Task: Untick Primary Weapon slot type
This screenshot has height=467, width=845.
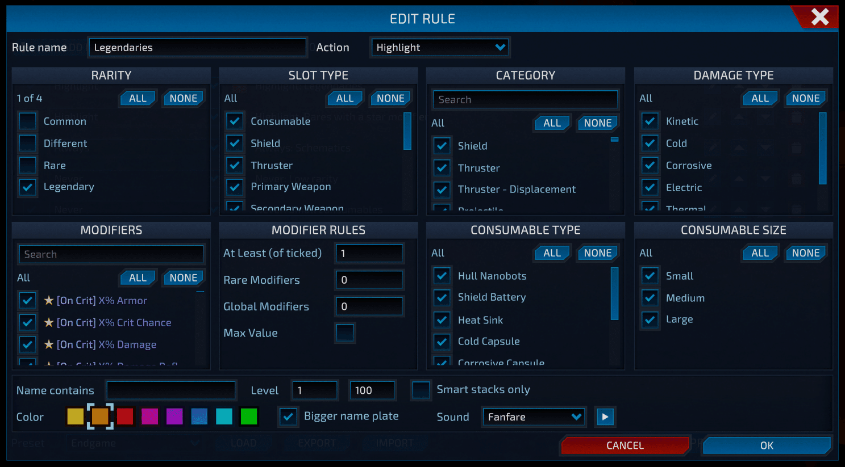Action: 235,187
